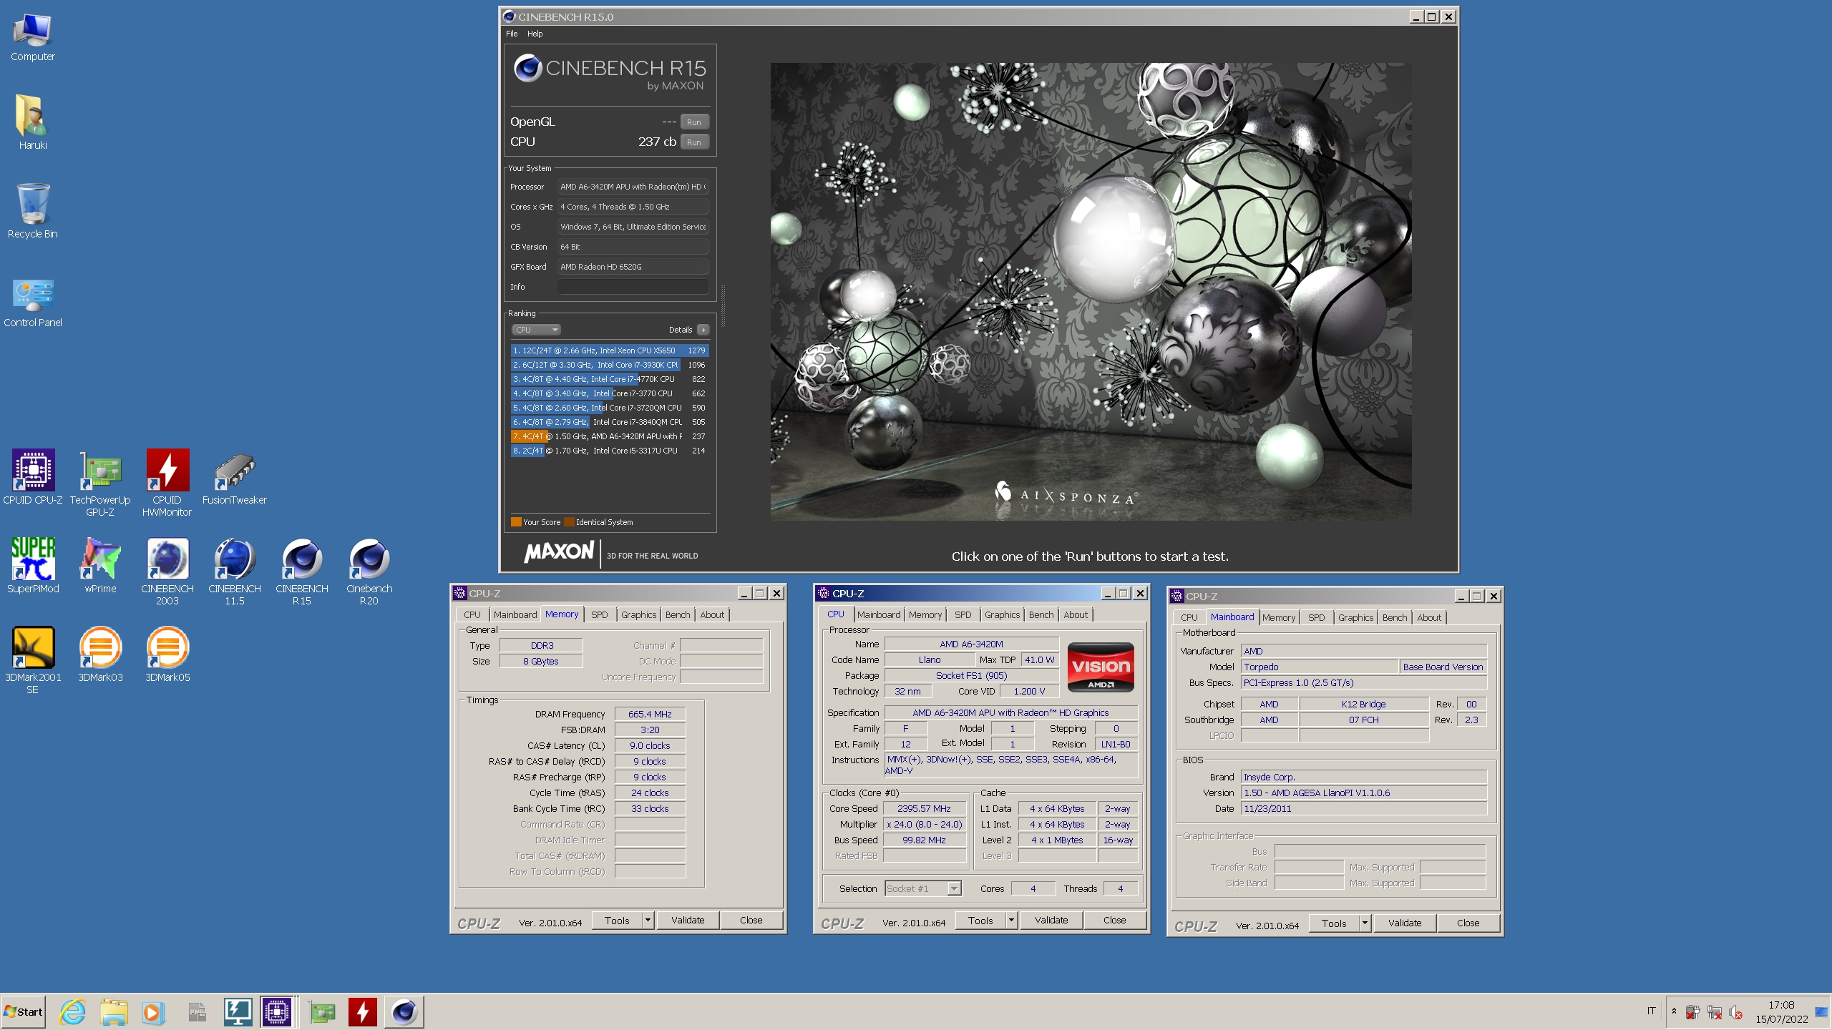Viewport: 1832px width, 1030px height.
Task: Click the Info field in Your System
Action: coord(633,287)
